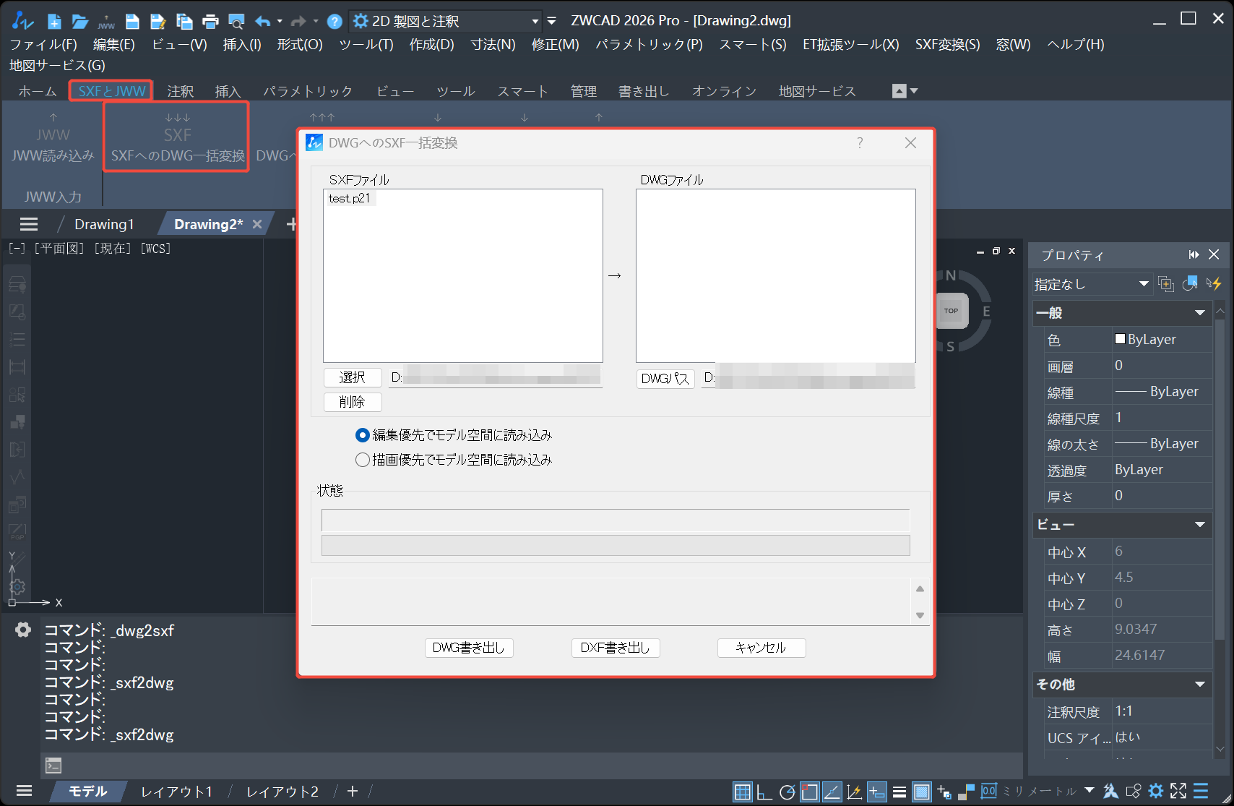Select the 描画優先でモデル空間に読み込み radio button
This screenshot has height=806, width=1234.
click(x=362, y=460)
